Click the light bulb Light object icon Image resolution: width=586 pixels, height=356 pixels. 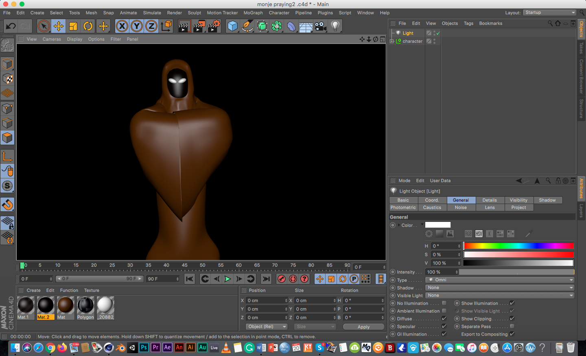(335, 26)
